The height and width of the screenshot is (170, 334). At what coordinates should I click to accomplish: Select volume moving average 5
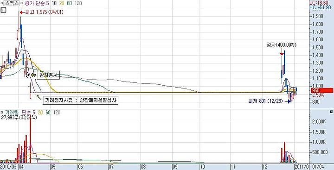(34, 113)
